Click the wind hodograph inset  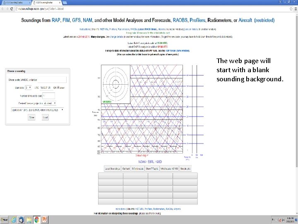click(115, 84)
